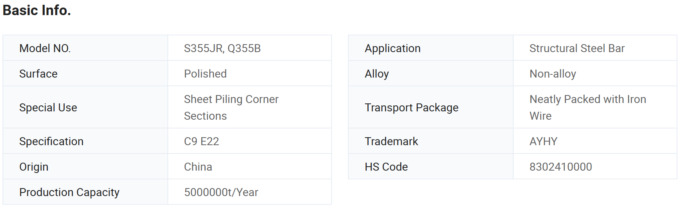
Task: Click Neatly Packed with Iron Wire text
Action: [x=588, y=108]
